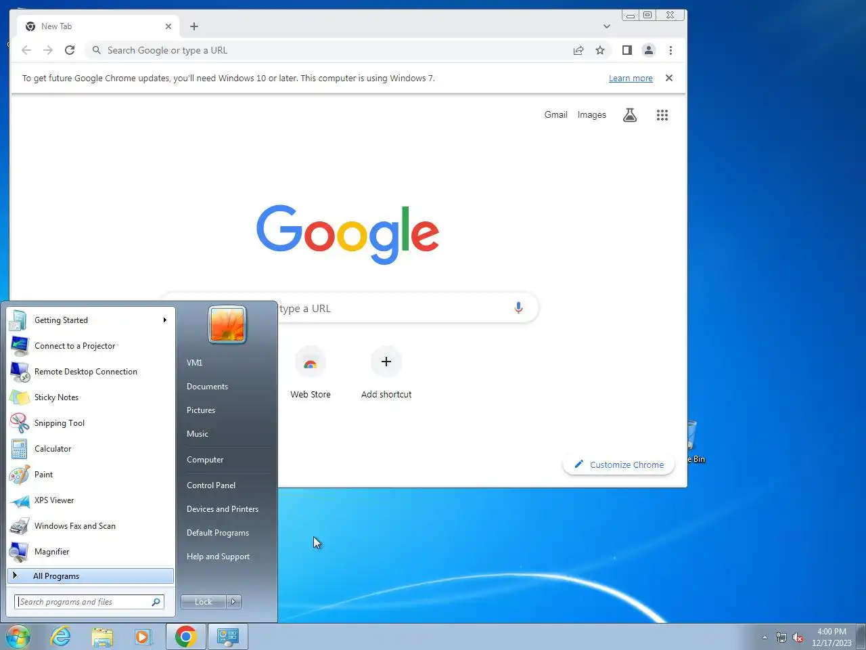Open VM1 user folder
Screen dimensions: 866x650
(195, 363)
